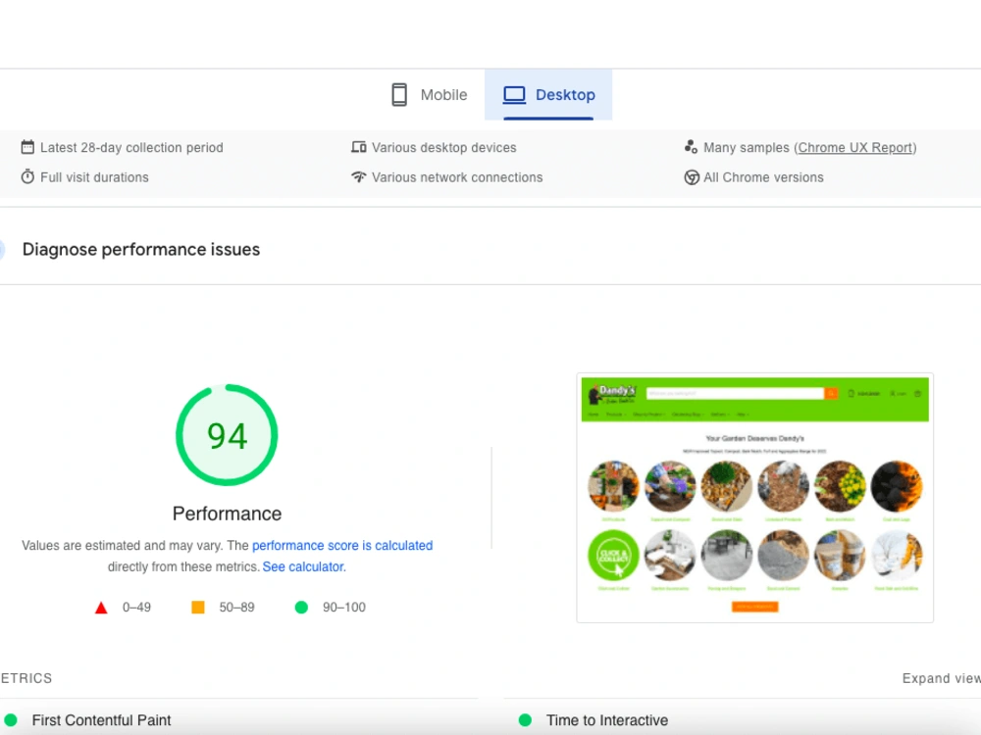
Task: Open the Dandy's website screenshot thumbnail
Action: tap(754, 498)
